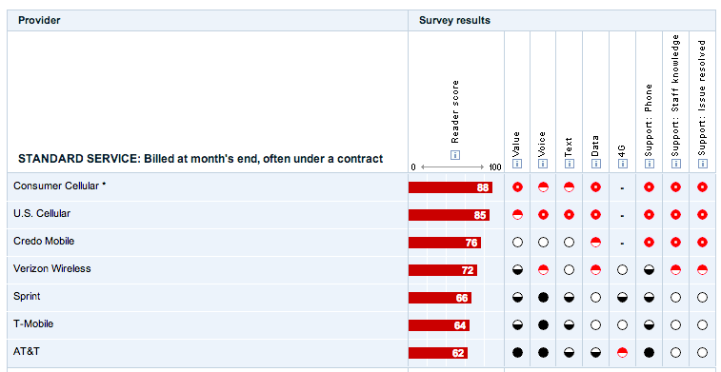Click the Provider column header
Viewport: 721px width, 372px height.
[39, 20]
